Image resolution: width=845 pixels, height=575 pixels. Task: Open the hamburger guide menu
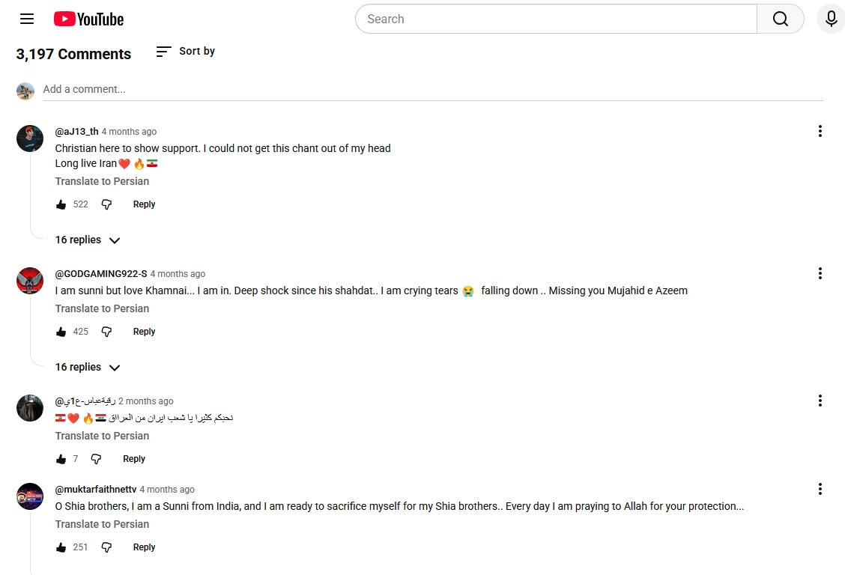point(27,19)
